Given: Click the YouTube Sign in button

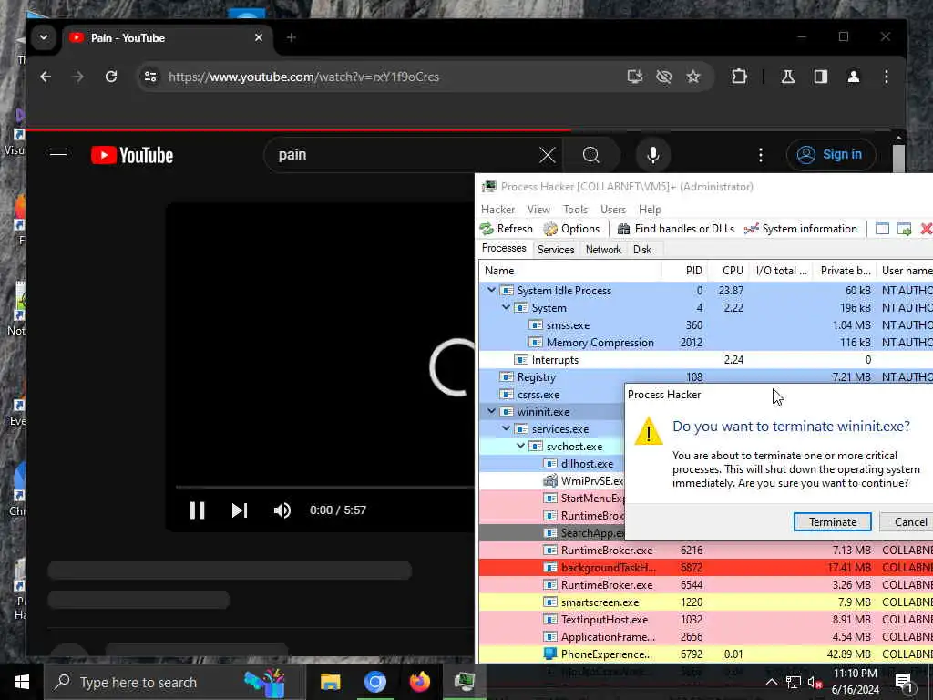Looking at the screenshot, I should 830,155.
